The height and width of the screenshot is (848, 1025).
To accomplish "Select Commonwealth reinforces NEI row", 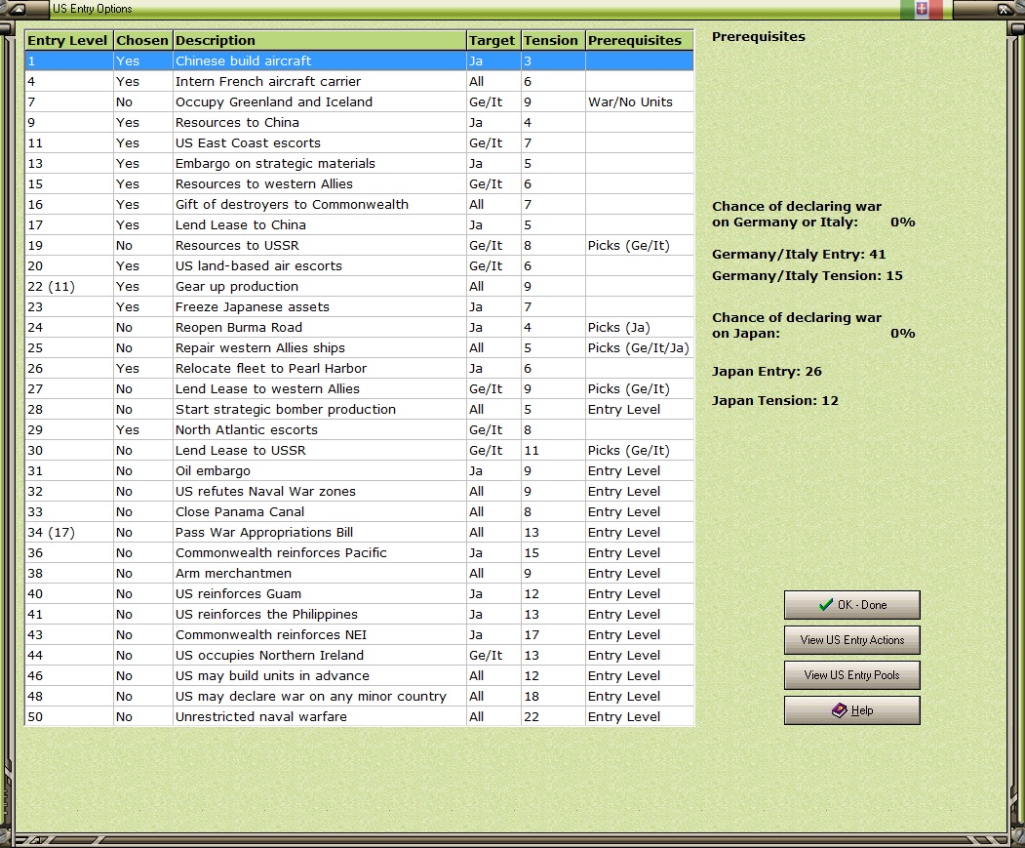I will pos(359,634).
